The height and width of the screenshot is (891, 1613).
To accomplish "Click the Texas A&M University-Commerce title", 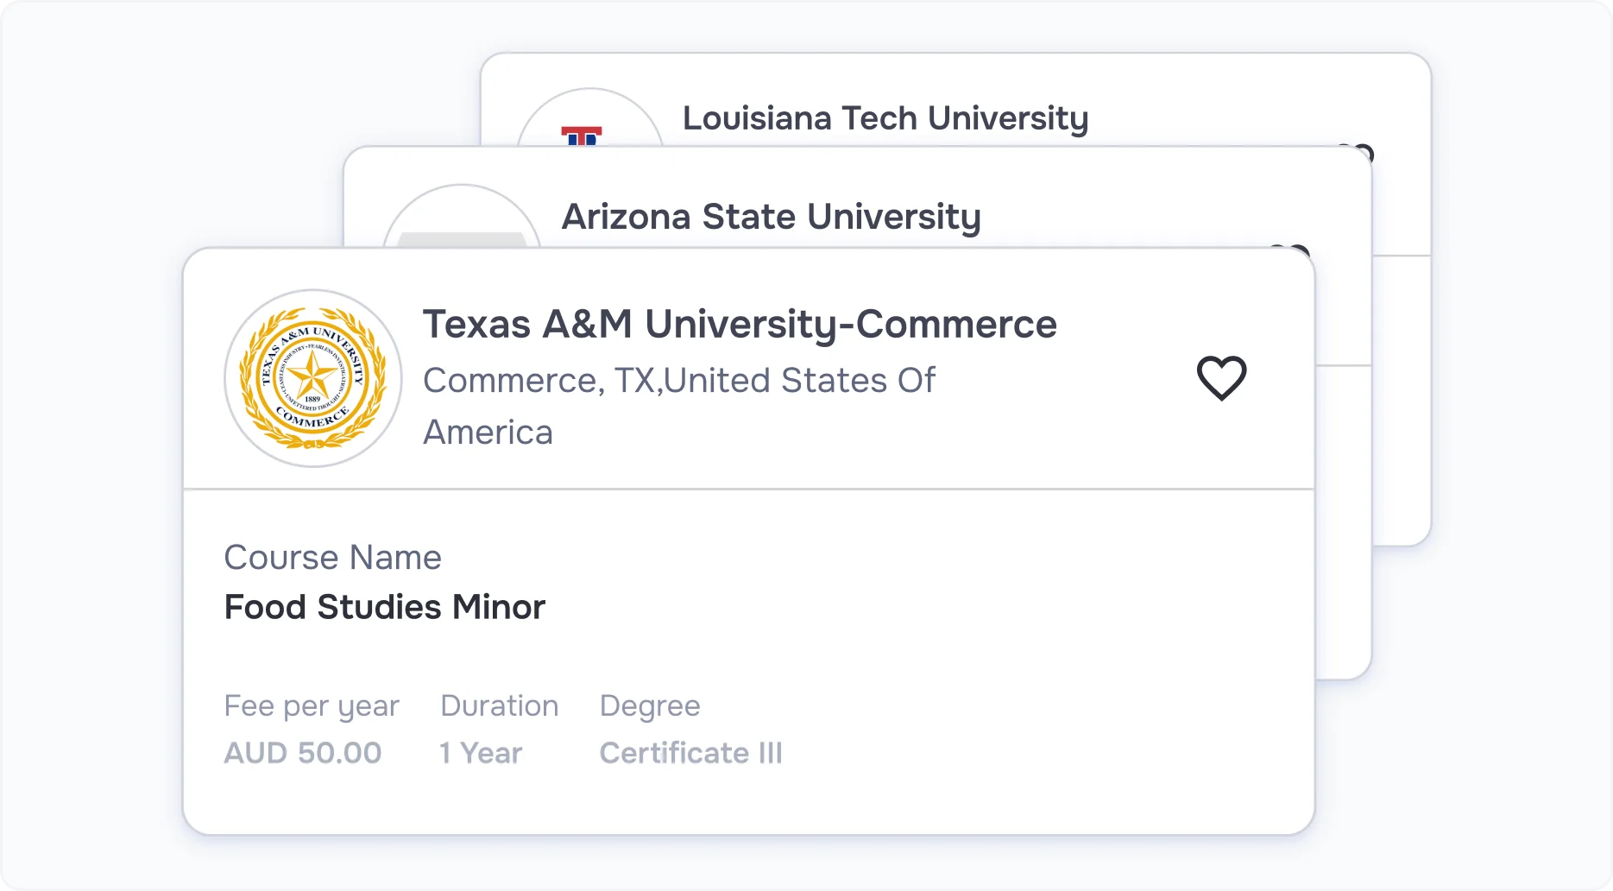I will pyautogui.click(x=740, y=324).
